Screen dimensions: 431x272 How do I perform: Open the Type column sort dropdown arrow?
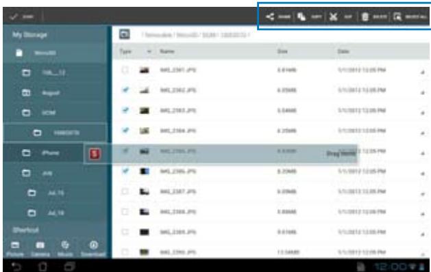149,51
